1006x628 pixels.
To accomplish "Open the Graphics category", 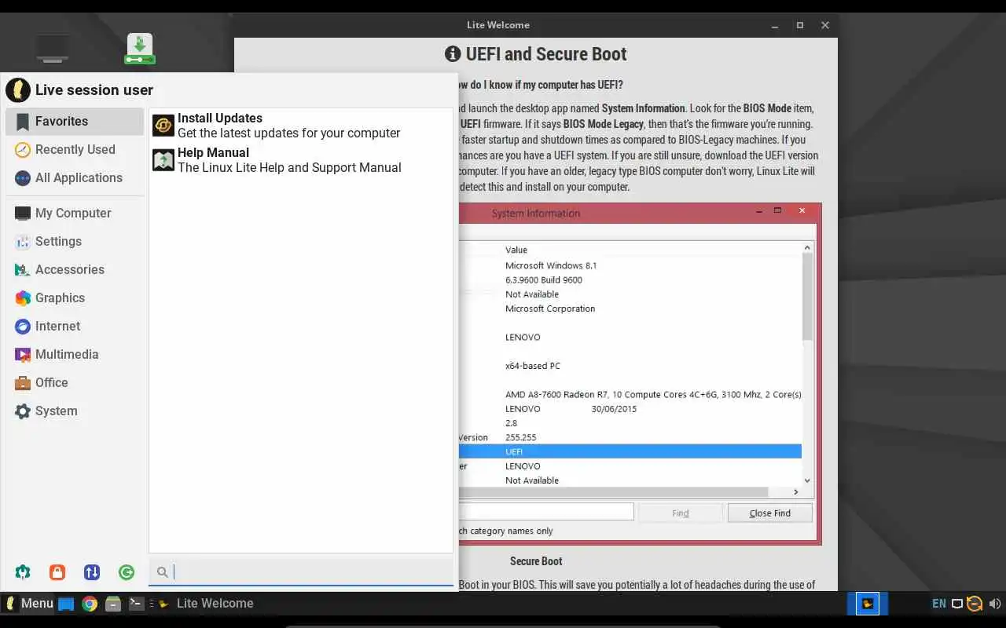I will coord(75,298).
